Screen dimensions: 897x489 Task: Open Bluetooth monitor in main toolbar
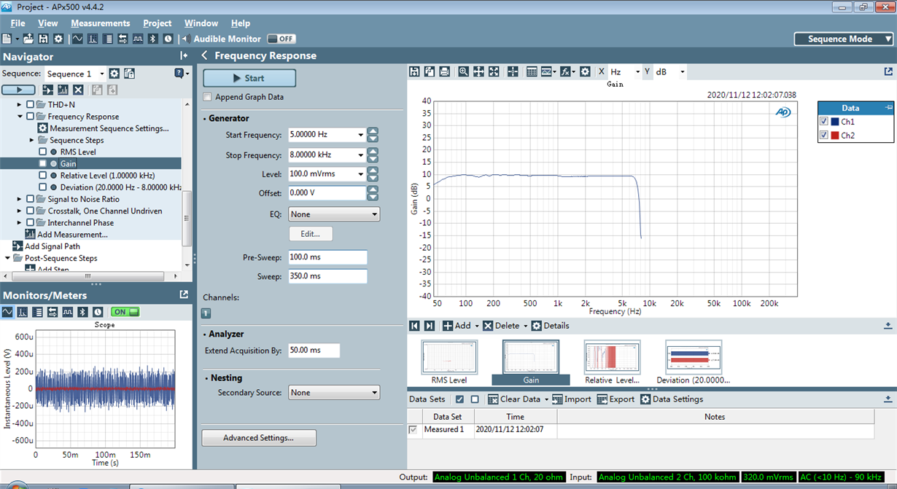click(x=153, y=39)
